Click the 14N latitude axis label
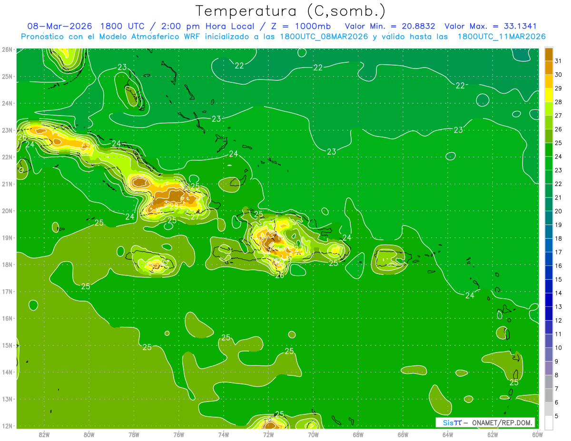This screenshot has width=571, height=441. 7,372
